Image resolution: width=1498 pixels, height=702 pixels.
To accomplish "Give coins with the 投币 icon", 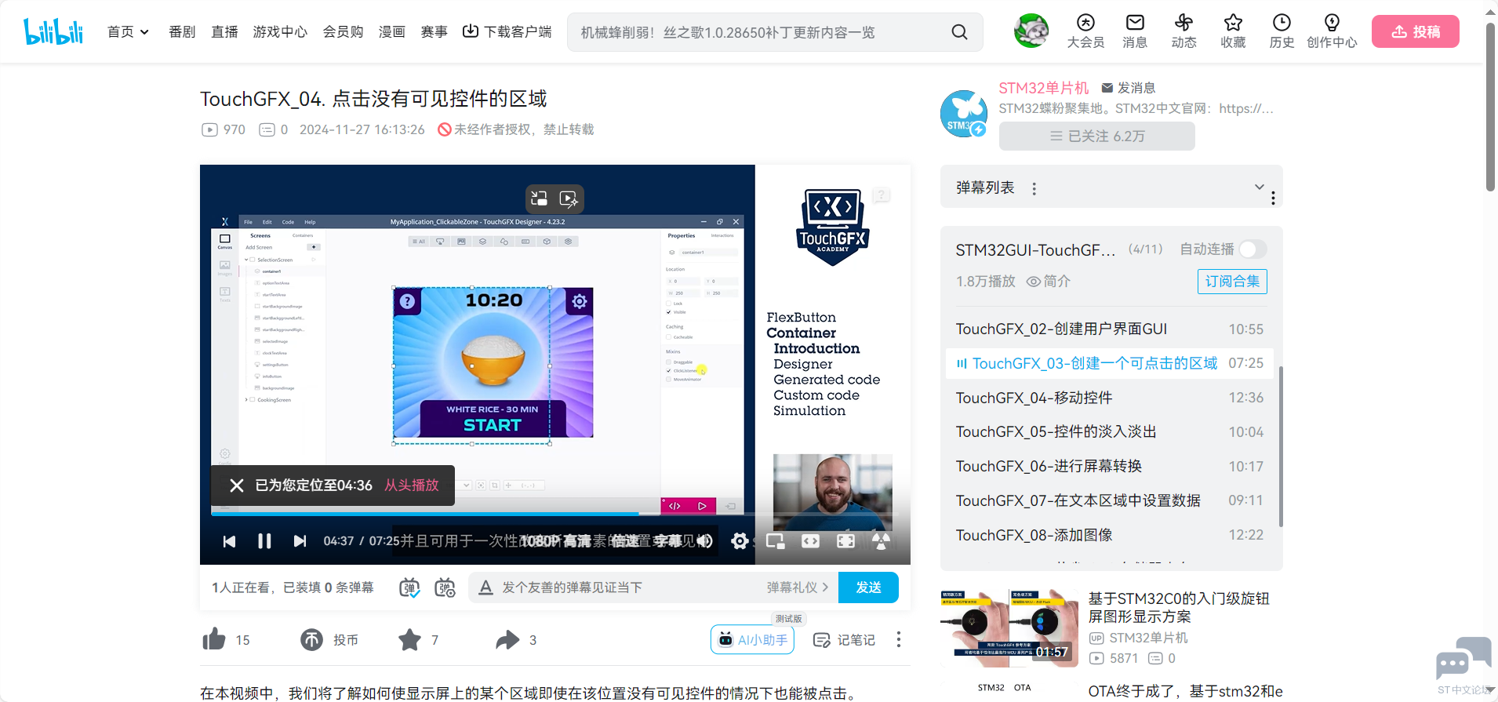I will point(311,640).
